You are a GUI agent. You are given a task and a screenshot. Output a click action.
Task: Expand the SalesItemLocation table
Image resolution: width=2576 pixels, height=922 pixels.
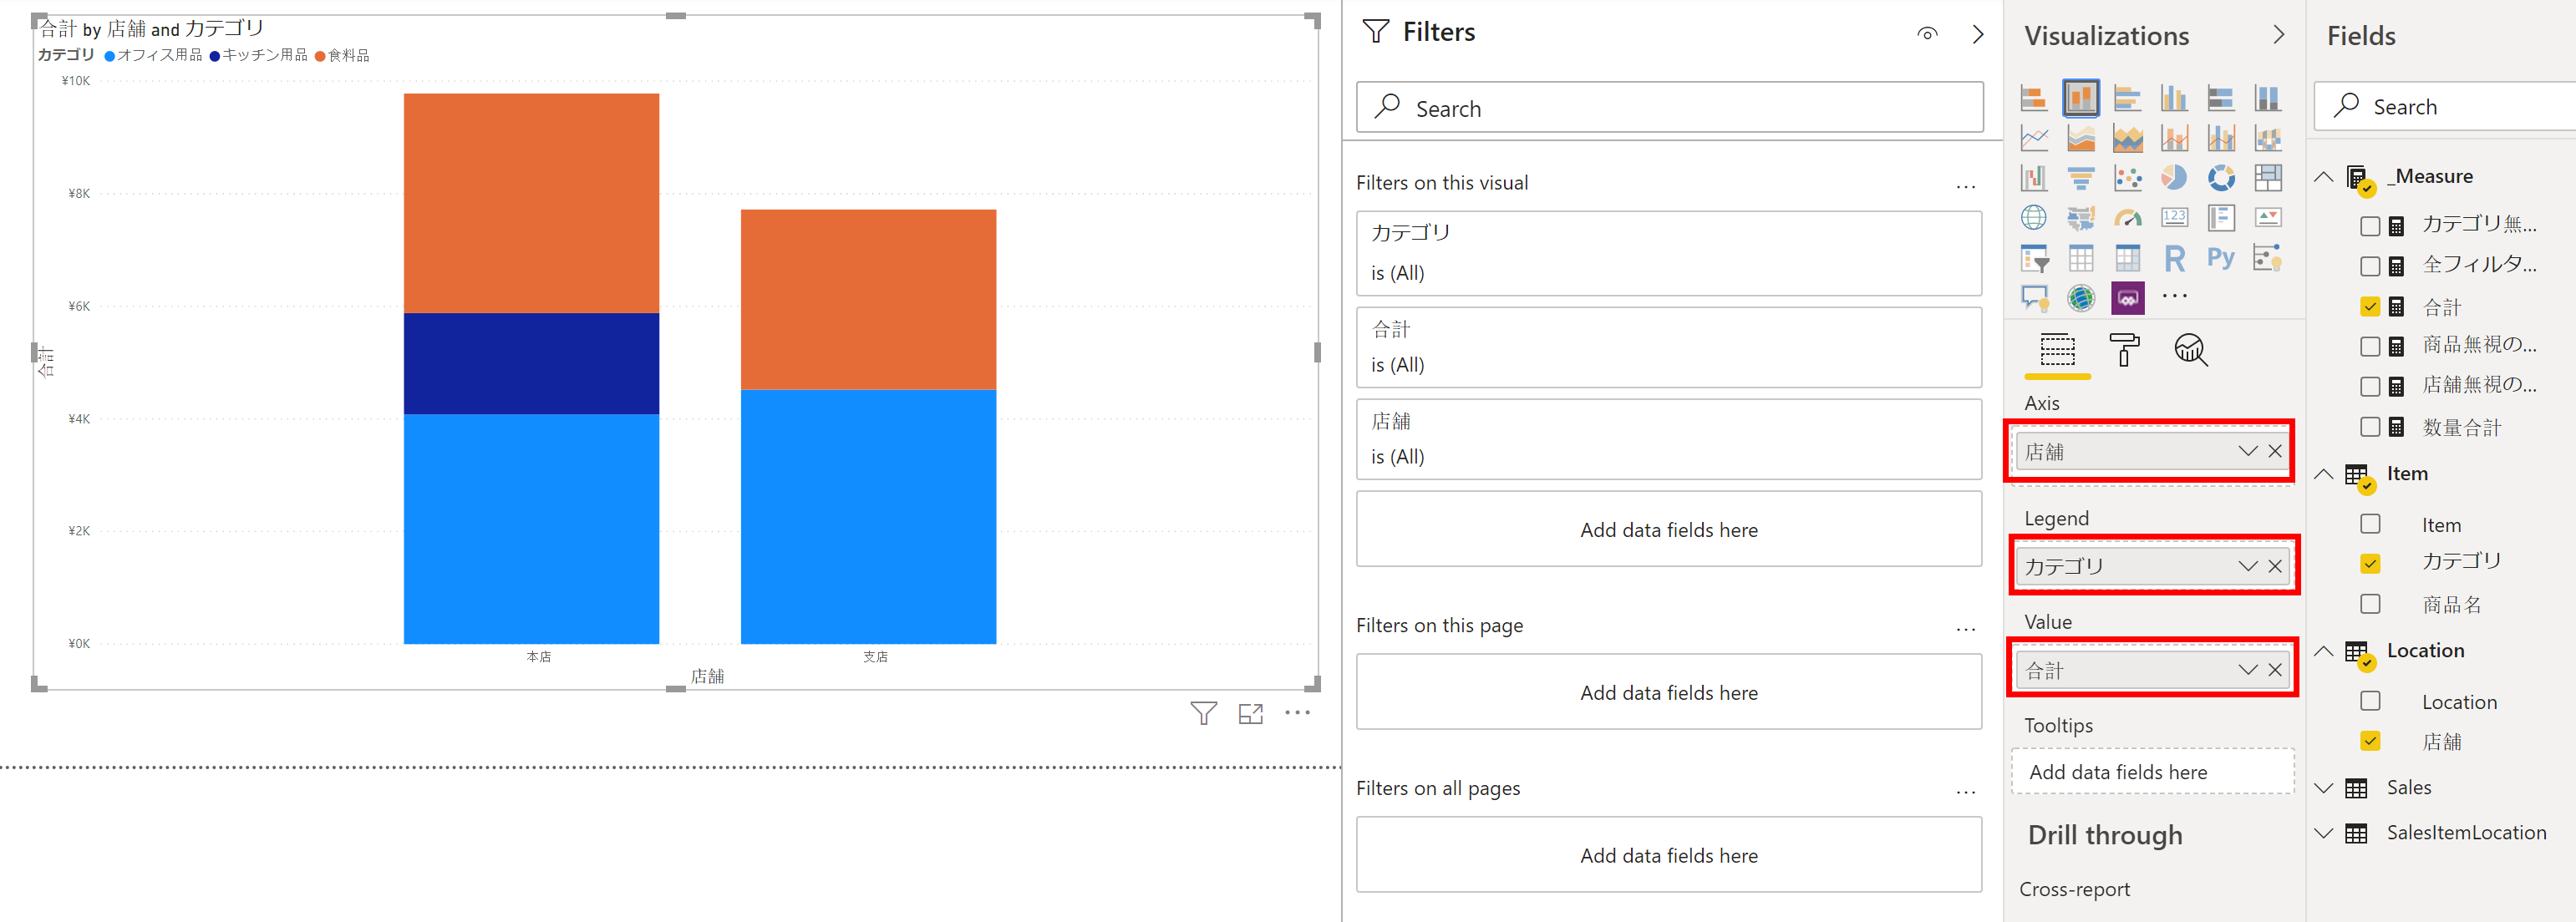(x=2324, y=833)
